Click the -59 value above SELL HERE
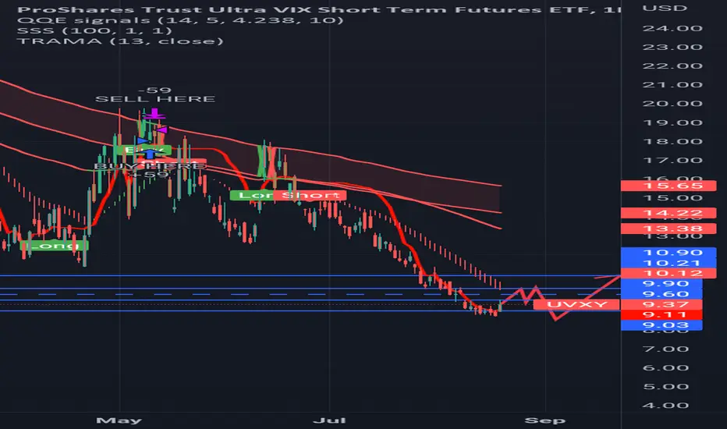Screen dimensions: 727x429 click(155, 90)
